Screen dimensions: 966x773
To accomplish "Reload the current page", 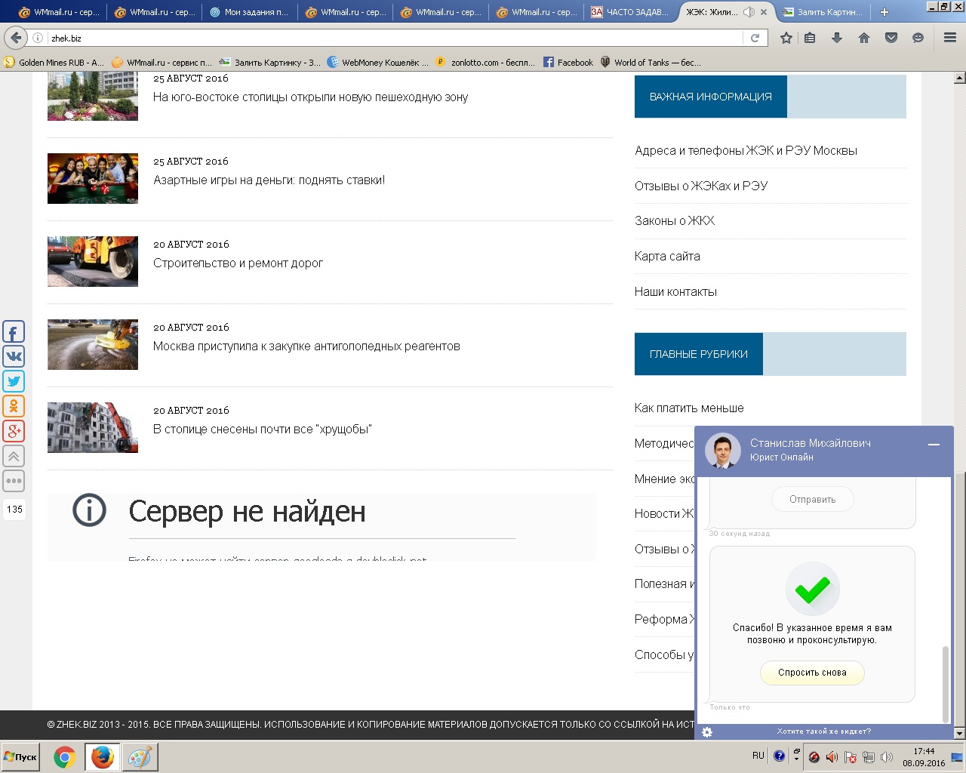I will click(x=755, y=38).
